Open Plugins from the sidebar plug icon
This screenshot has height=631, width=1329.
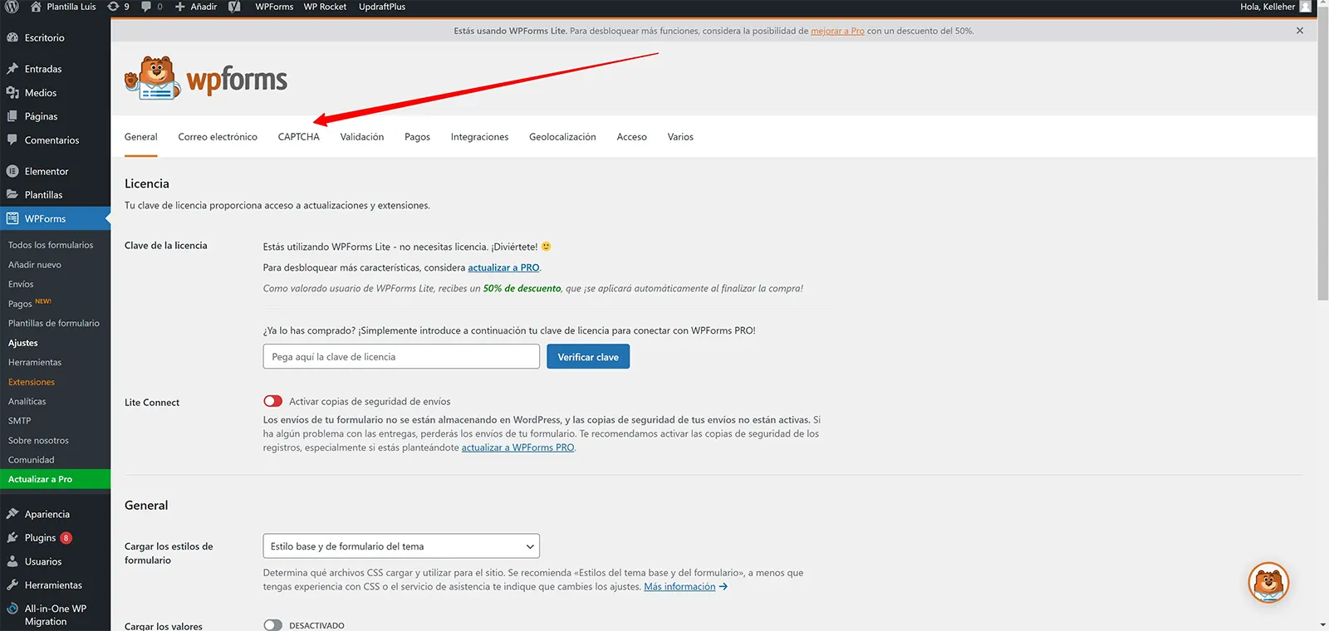12,538
